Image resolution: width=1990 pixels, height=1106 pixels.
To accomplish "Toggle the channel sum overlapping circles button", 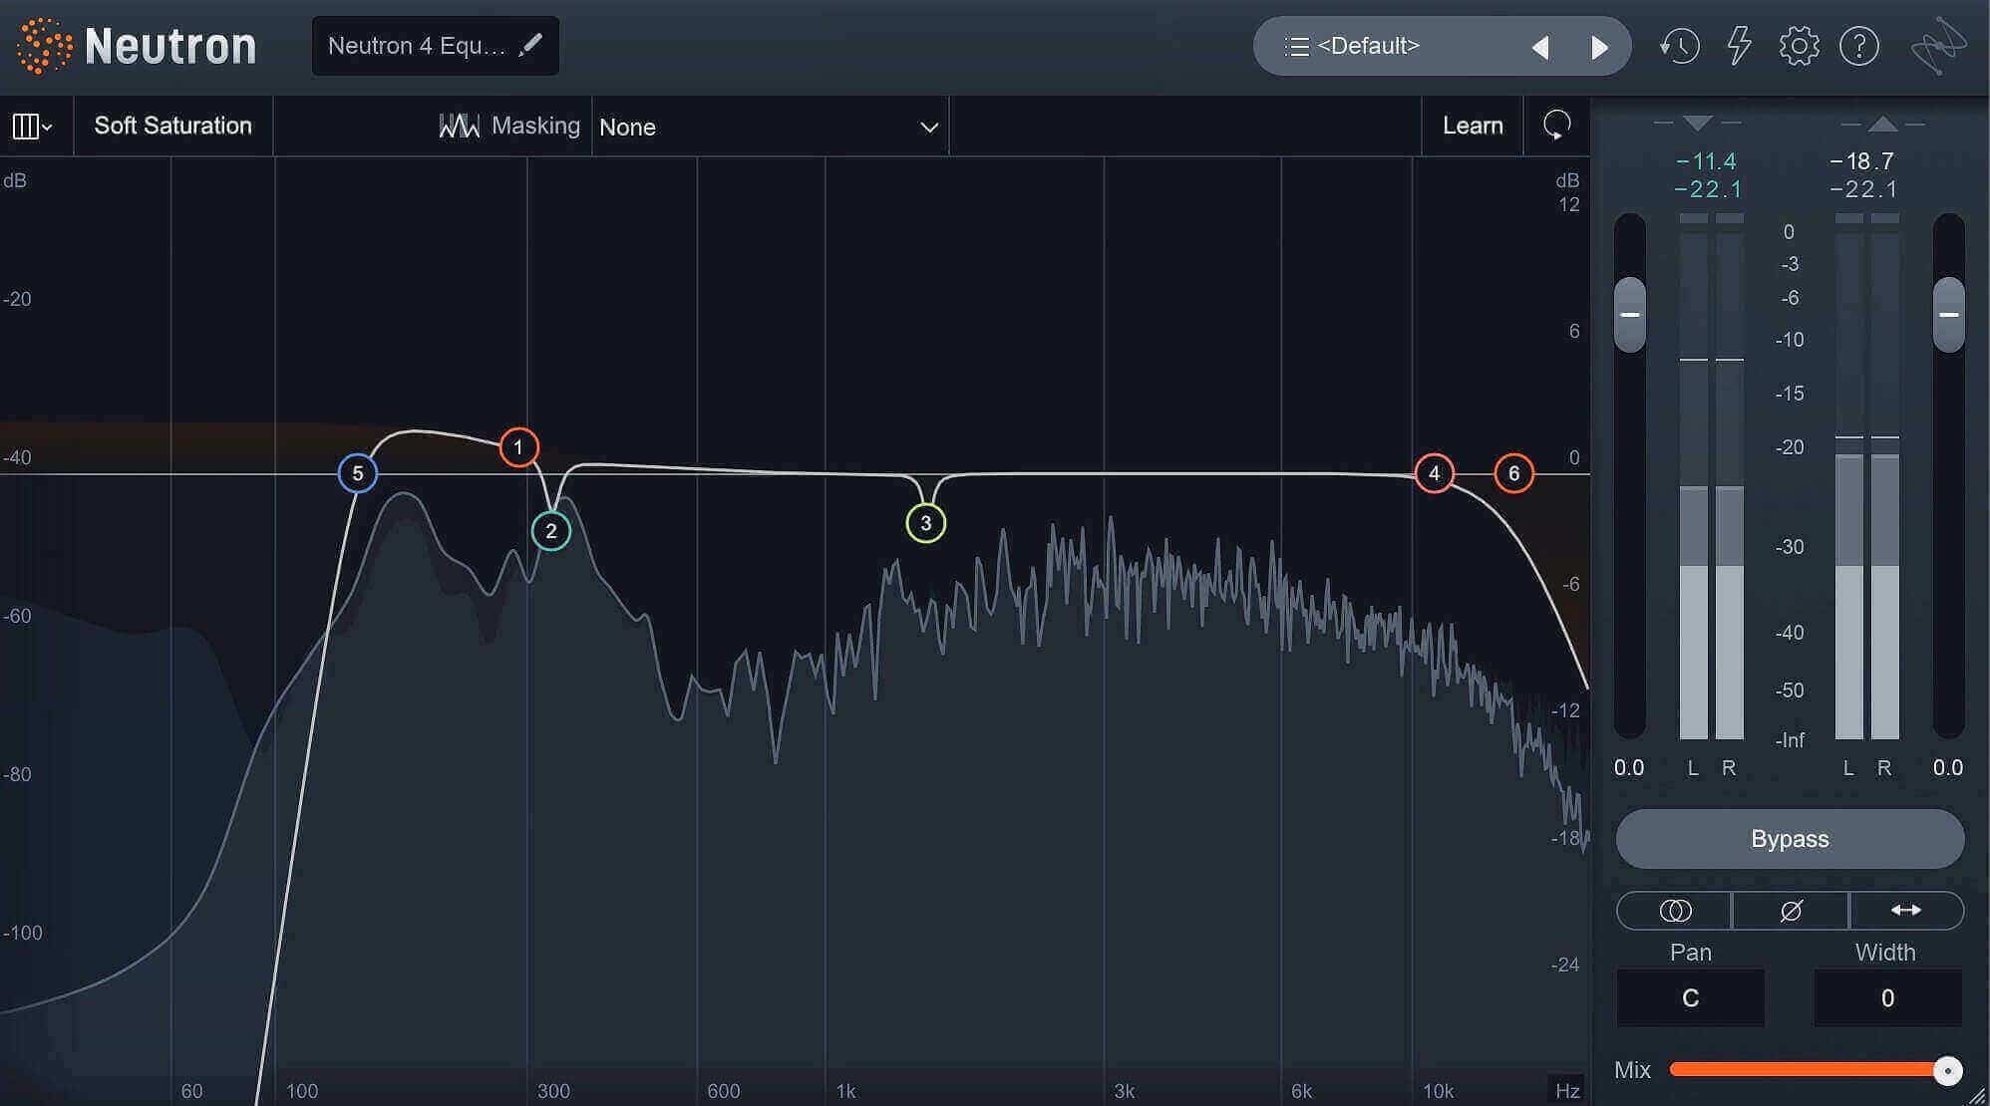I will pyautogui.click(x=1675, y=911).
